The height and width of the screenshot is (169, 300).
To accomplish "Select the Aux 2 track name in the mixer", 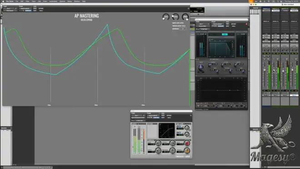I will 285,95.
